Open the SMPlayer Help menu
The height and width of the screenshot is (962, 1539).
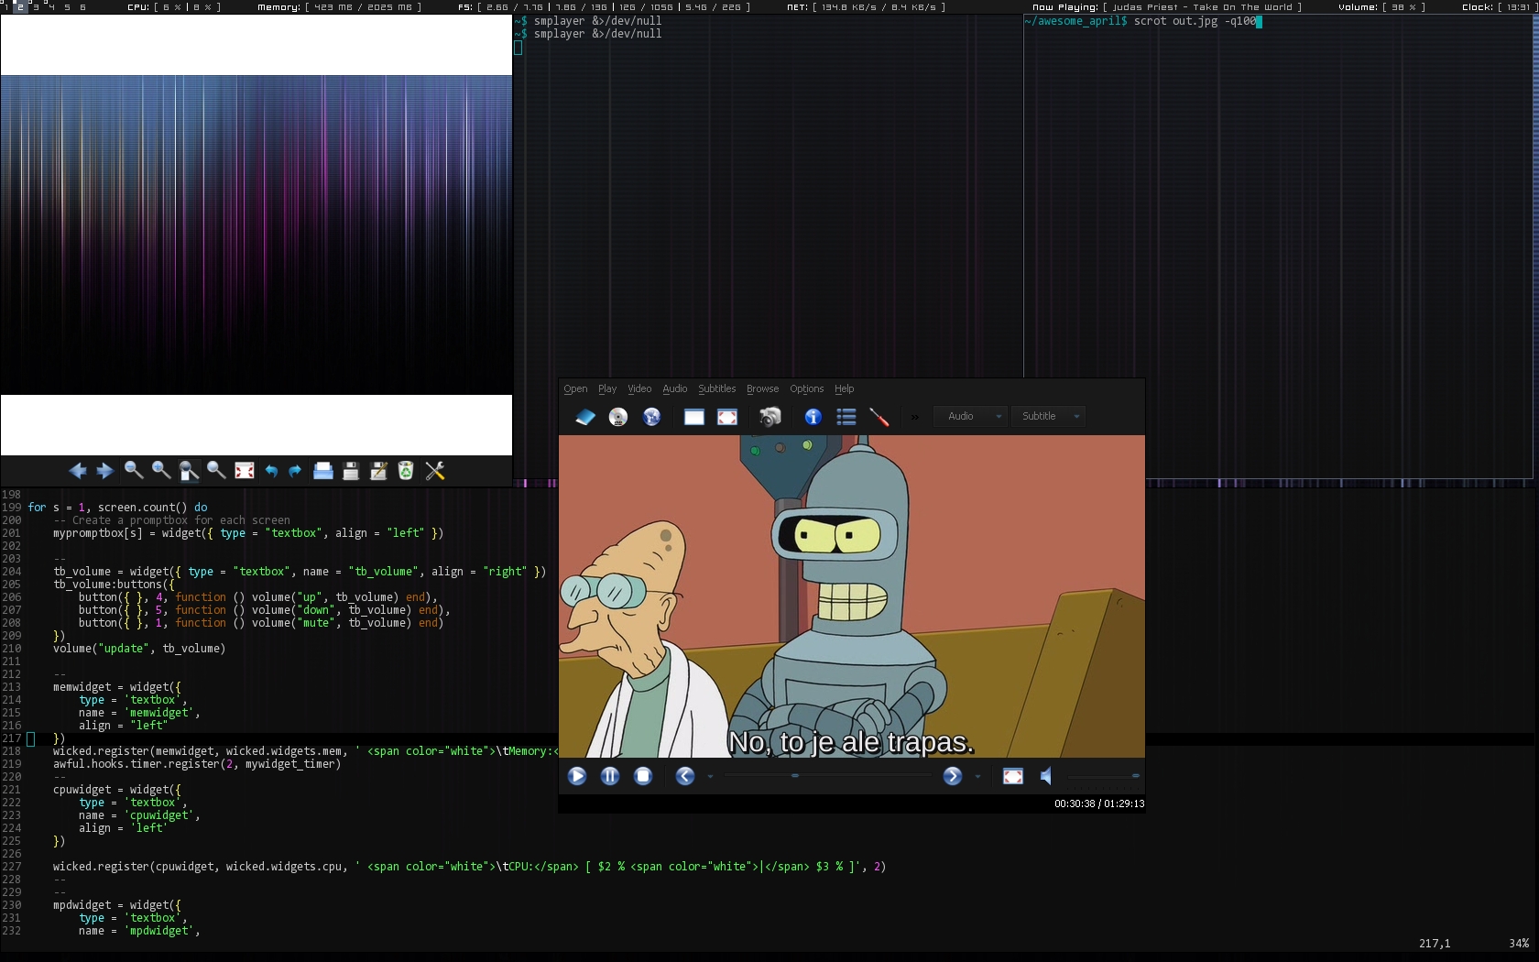[844, 388]
